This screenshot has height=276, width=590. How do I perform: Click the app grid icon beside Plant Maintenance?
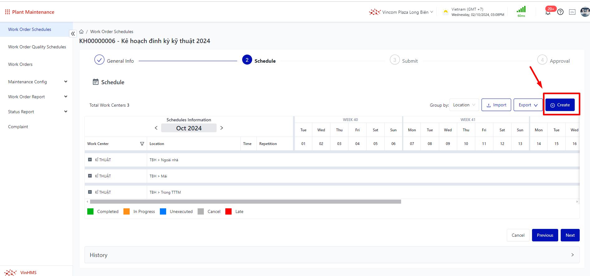7,12
